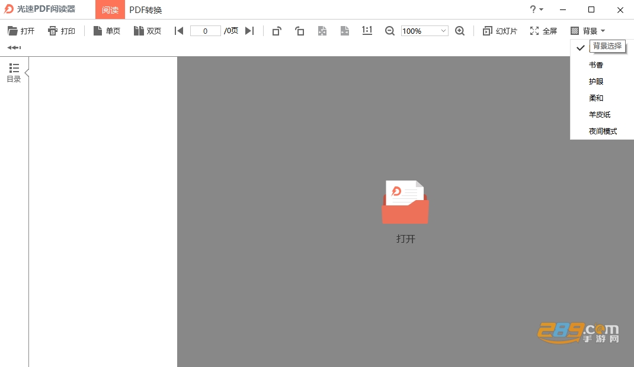Set actual size with 1:1 icon
This screenshot has height=367, width=634.
(367, 31)
